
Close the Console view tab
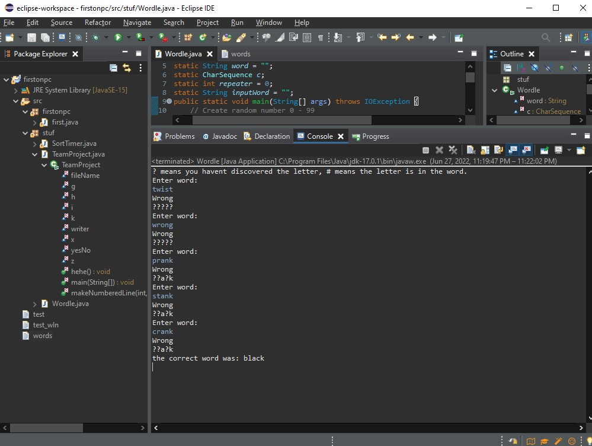click(341, 136)
